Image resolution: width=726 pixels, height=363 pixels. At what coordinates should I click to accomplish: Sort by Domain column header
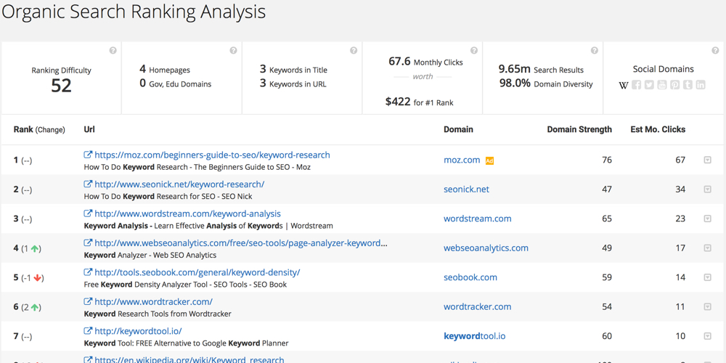point(458,130)
